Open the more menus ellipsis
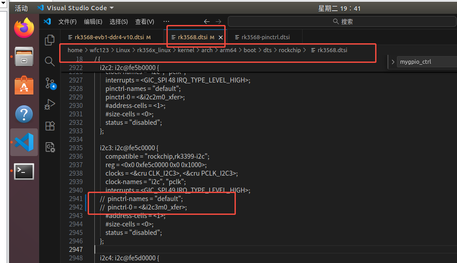457x263 pixels. (x=166, y=21)
